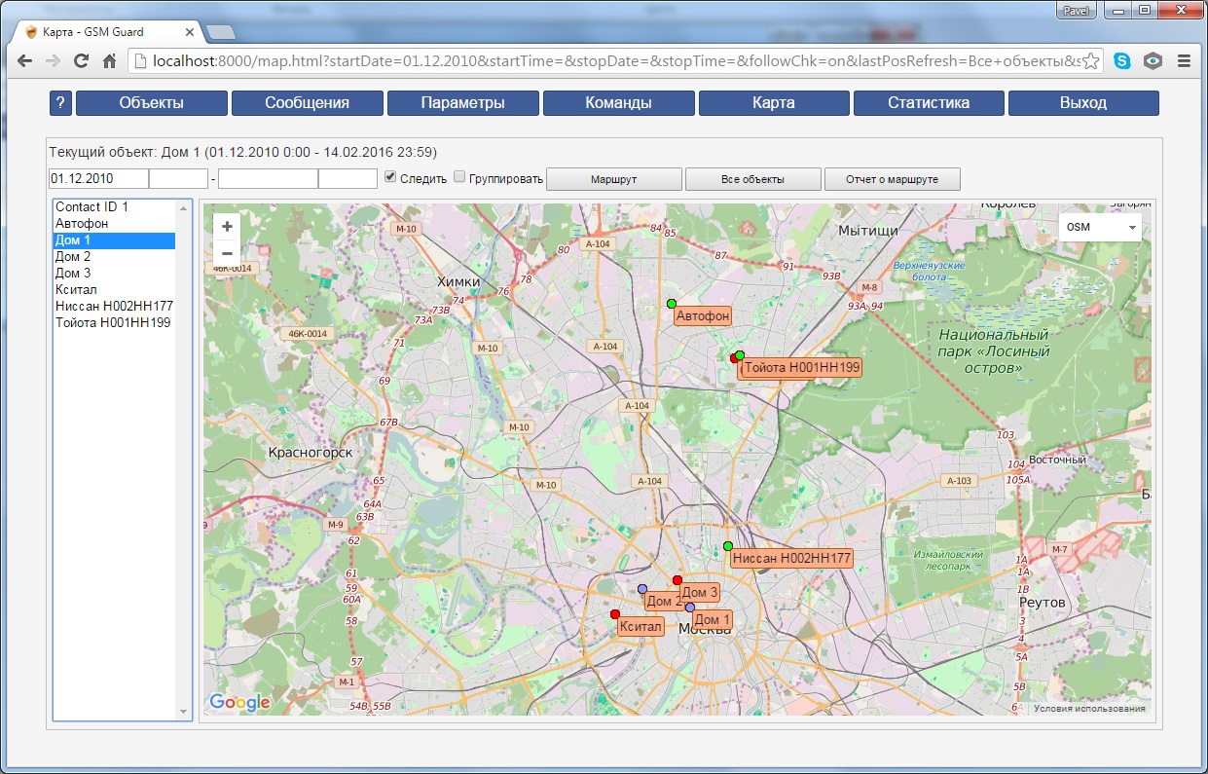The height and width of the screenshot is (774, 1208).
Task: Click the Тойота Н001НН199 label on the map
Action: (x=802, y=367)
